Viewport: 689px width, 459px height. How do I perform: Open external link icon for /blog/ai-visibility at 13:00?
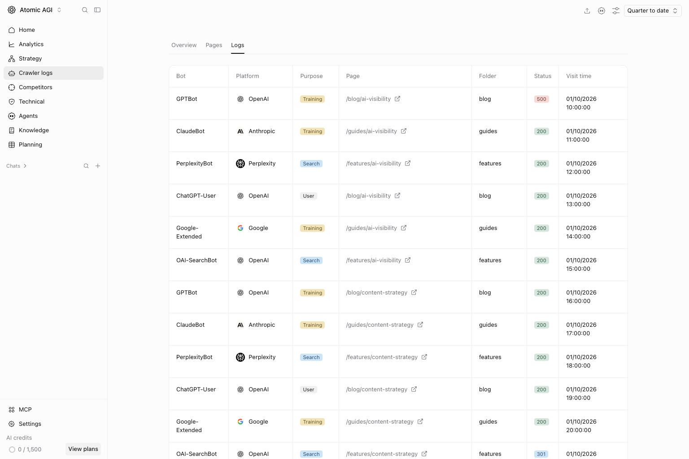point(397,195)
